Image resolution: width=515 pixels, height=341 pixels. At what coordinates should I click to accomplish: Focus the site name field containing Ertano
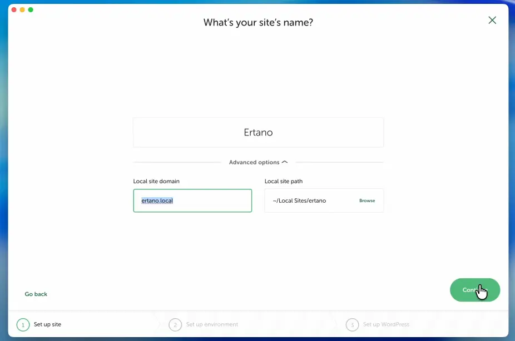click(x=258, y=133)
